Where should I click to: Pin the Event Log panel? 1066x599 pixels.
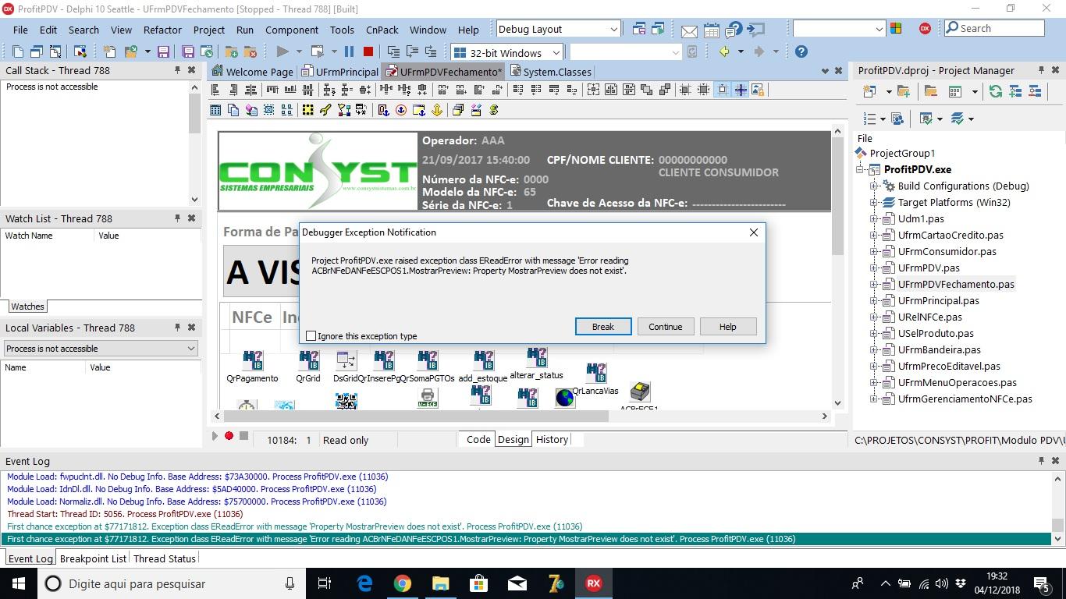(1040, 461)
